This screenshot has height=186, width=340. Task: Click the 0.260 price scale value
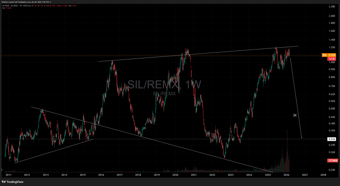[332, 152]
